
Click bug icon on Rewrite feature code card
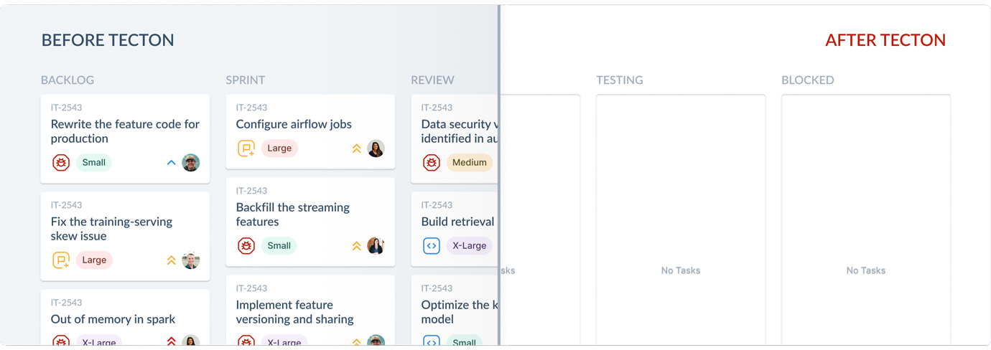pos(61,163)
